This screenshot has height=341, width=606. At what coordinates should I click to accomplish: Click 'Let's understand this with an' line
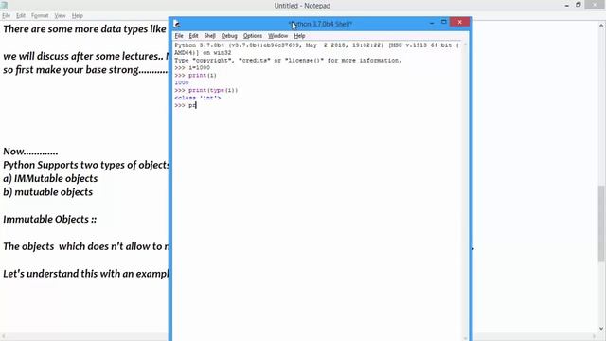(86, 274)
